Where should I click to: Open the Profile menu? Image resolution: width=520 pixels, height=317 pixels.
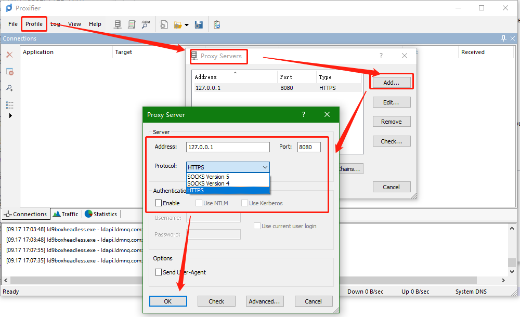[x=34, y=24]
